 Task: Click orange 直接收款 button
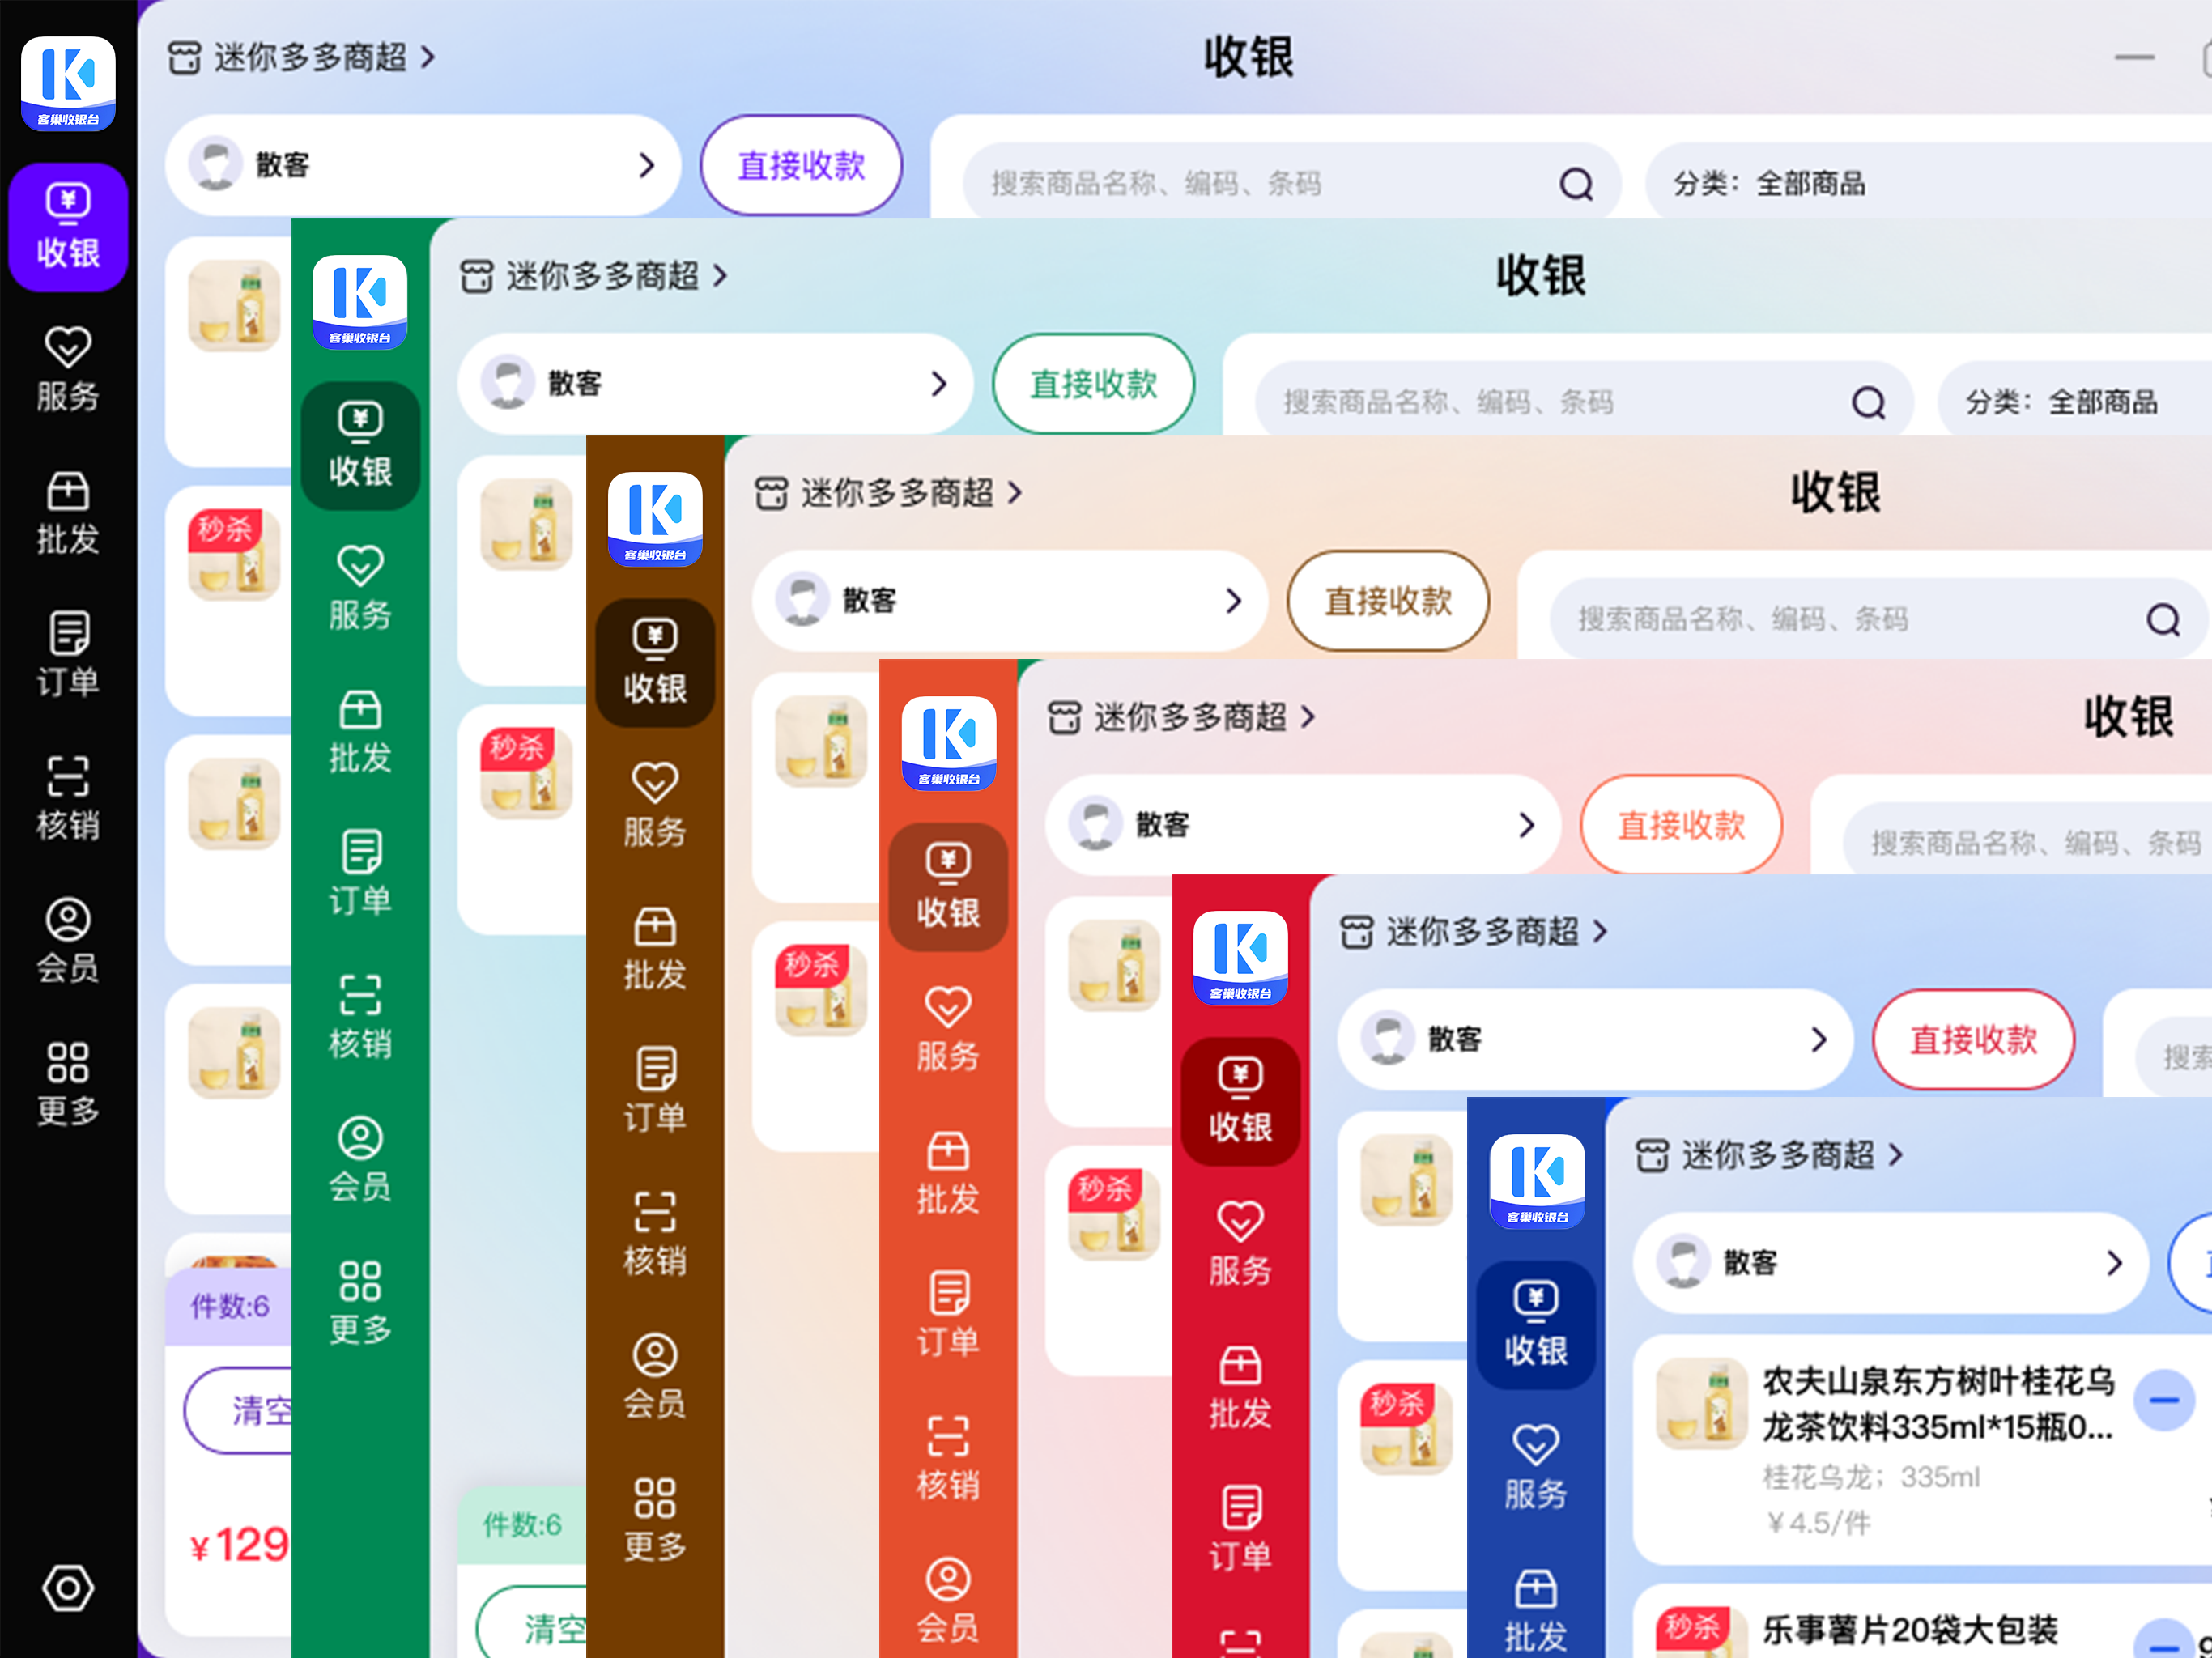tap(1681, 824)
